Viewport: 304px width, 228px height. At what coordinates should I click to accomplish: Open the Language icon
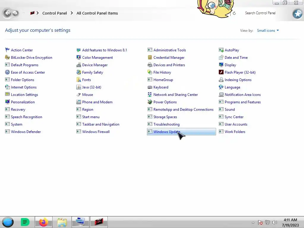tap(221, 87)
